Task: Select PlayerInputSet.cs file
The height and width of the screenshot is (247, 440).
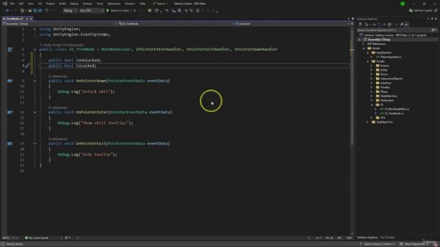Action: click(x=390, y=57)
